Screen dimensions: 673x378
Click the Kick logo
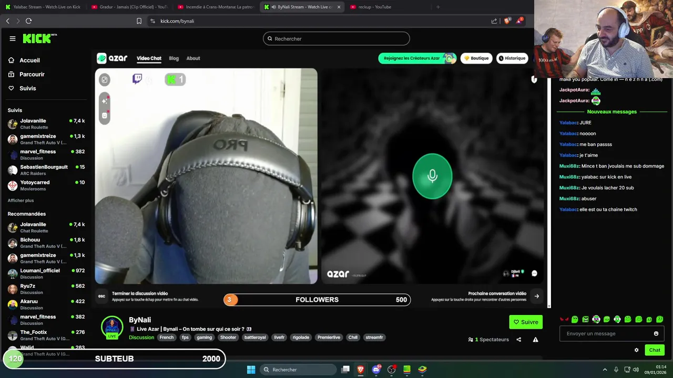click(x=39, y=38)
